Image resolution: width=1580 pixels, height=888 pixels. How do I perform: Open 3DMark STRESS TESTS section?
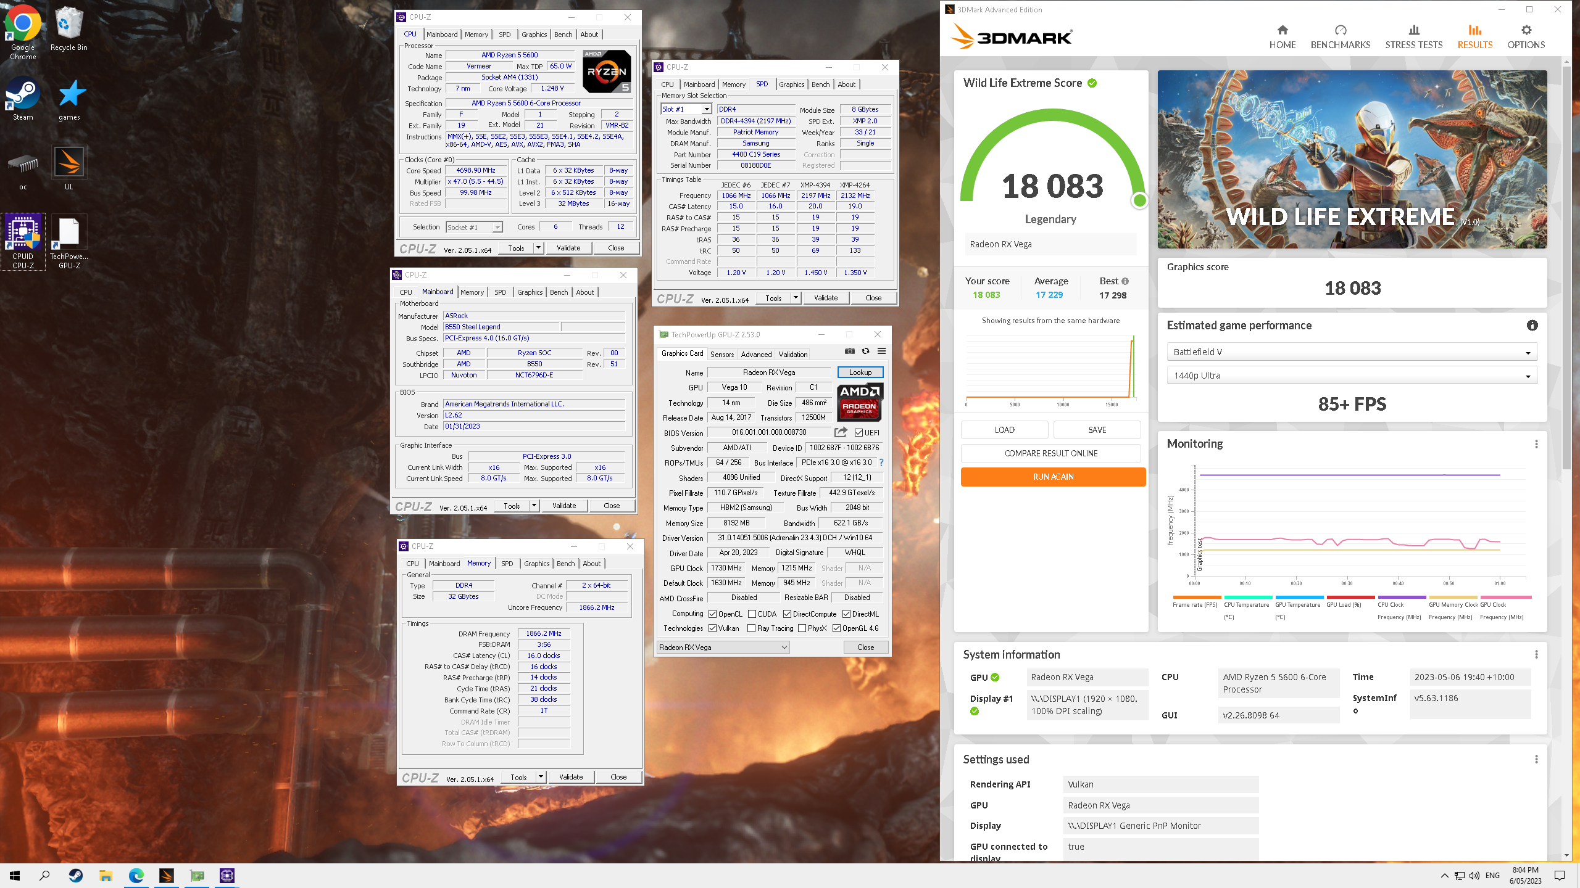[x=1413, y=36]
